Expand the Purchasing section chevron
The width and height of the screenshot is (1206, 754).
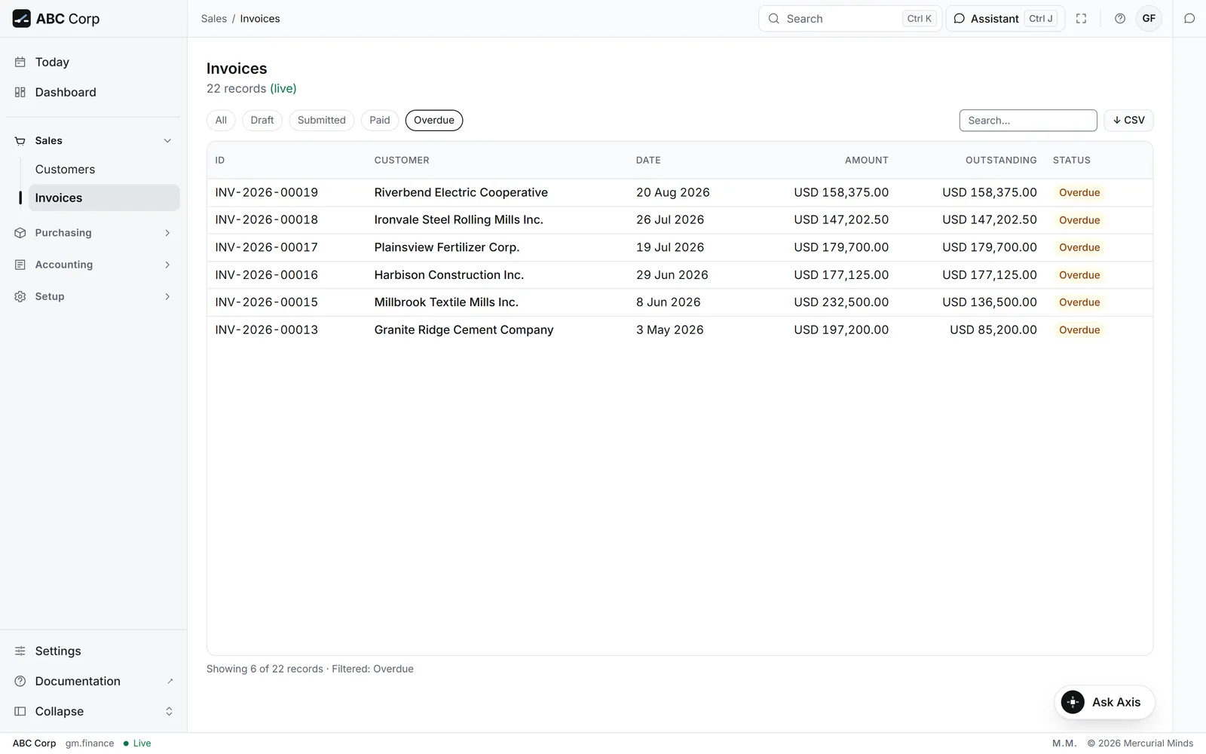pyautogui.click(x=167, y=233)
